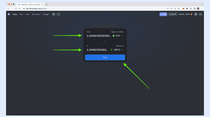Open the left three-dots more menu
This screenshot has height=117, width=210.
[58, 14]
